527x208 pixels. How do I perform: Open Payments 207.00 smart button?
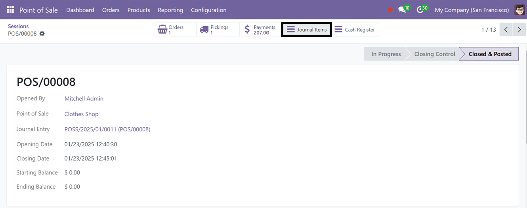click(261, 30)
